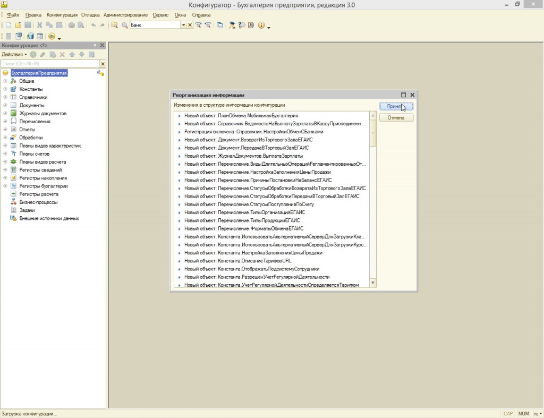Open dropdown arrow of Банк search box
Screen dimensions: 544x418
pos(183,25)
